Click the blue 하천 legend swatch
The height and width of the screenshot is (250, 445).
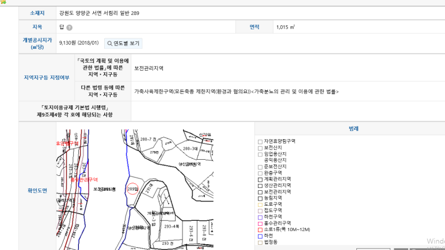click(x=260, y=236)
